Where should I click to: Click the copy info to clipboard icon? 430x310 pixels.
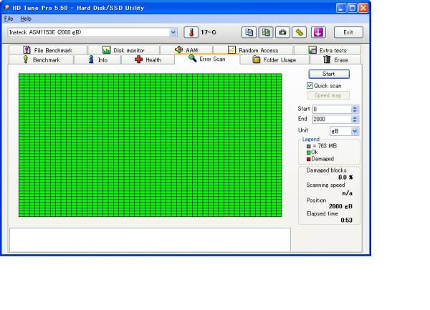[x=249, y=32]
